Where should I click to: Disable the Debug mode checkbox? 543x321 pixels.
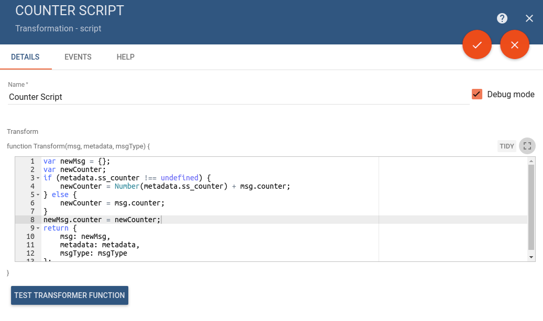477,94
